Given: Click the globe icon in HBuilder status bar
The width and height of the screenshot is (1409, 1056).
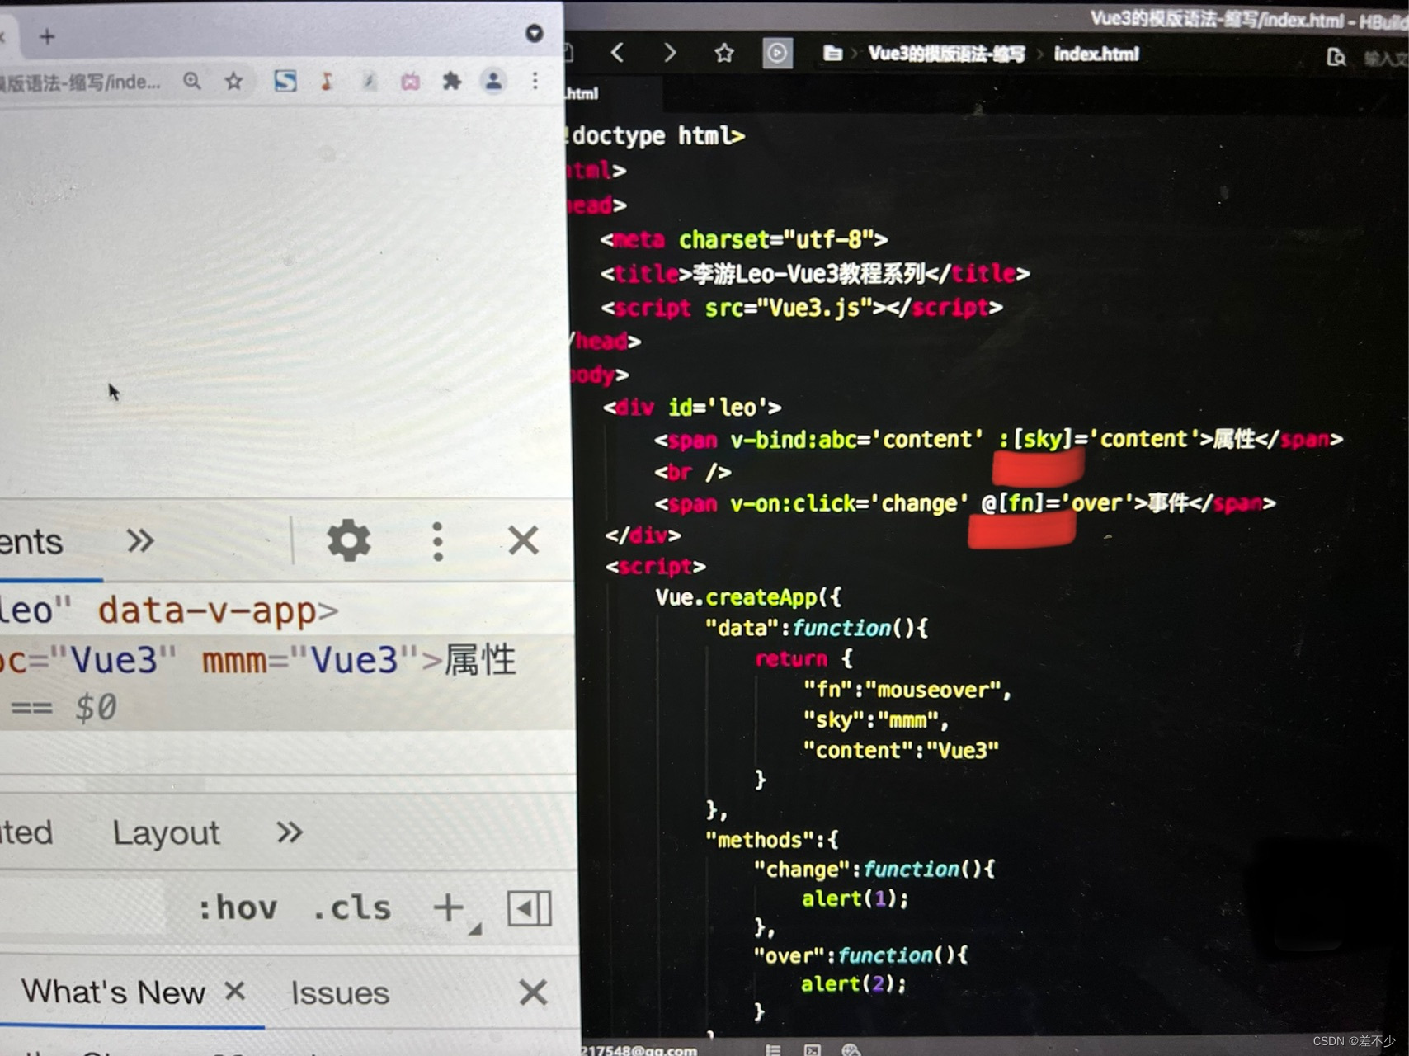Looking at the screenshot, I should coord(851,1049).
